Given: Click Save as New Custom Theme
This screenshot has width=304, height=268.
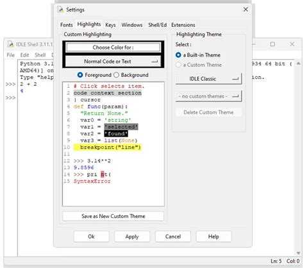Looking at the screenshot, I should (x=113, y=216).
